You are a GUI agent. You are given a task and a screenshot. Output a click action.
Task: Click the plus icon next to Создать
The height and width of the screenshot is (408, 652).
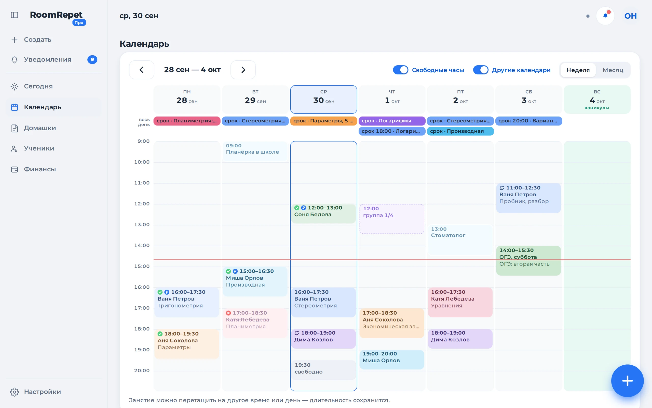(x=15, y=40)
